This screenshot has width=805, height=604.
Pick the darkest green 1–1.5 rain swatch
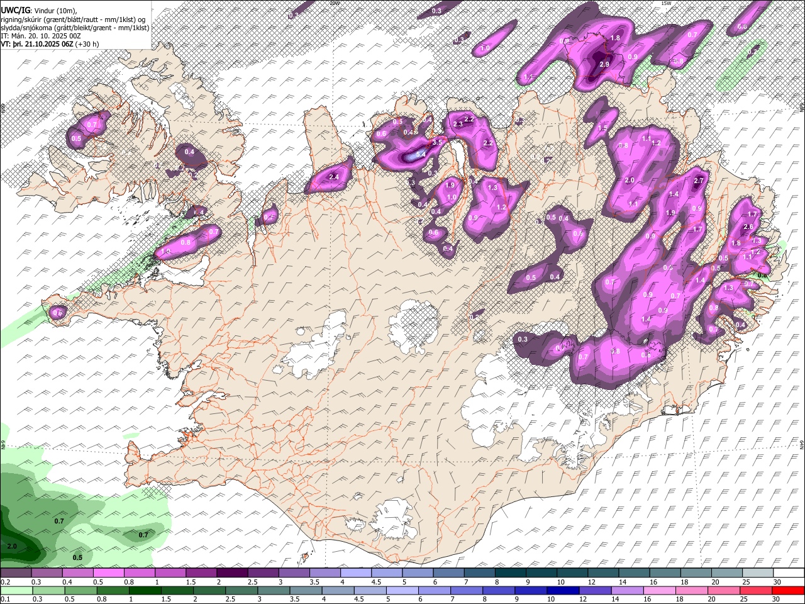tap(145, 590)
